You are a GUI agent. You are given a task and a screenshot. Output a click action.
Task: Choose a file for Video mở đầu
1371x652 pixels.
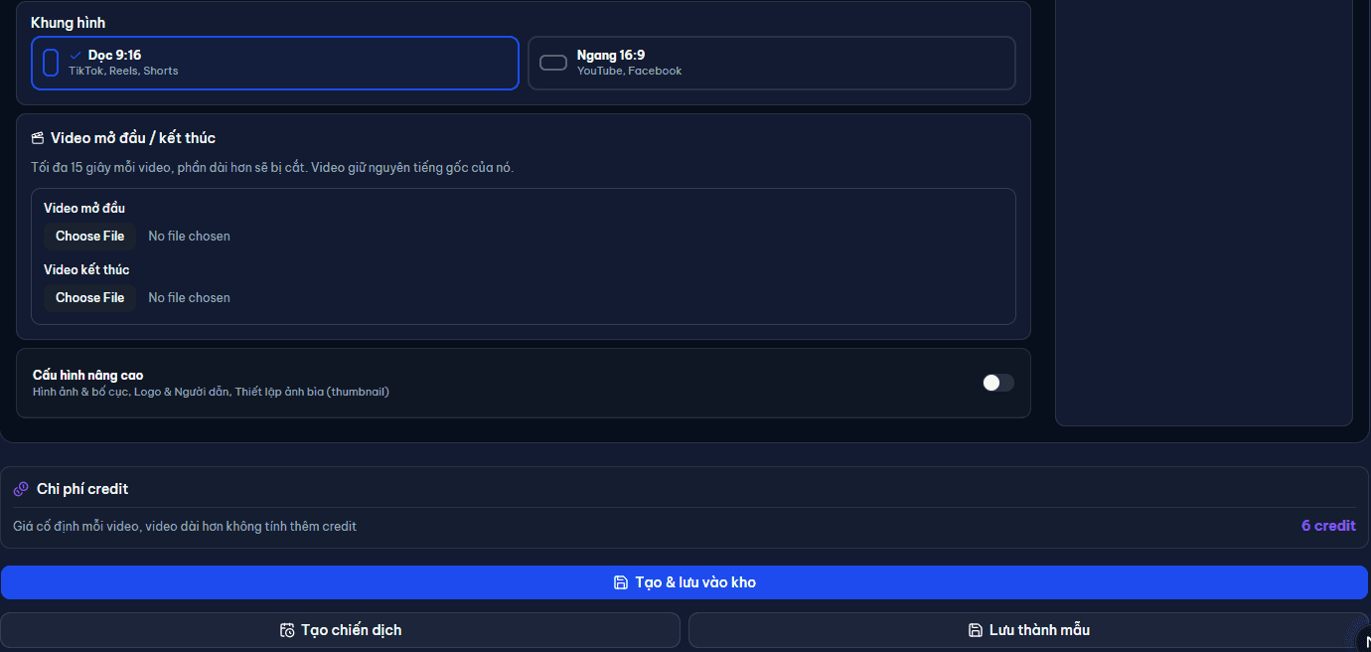click(89, 236)
